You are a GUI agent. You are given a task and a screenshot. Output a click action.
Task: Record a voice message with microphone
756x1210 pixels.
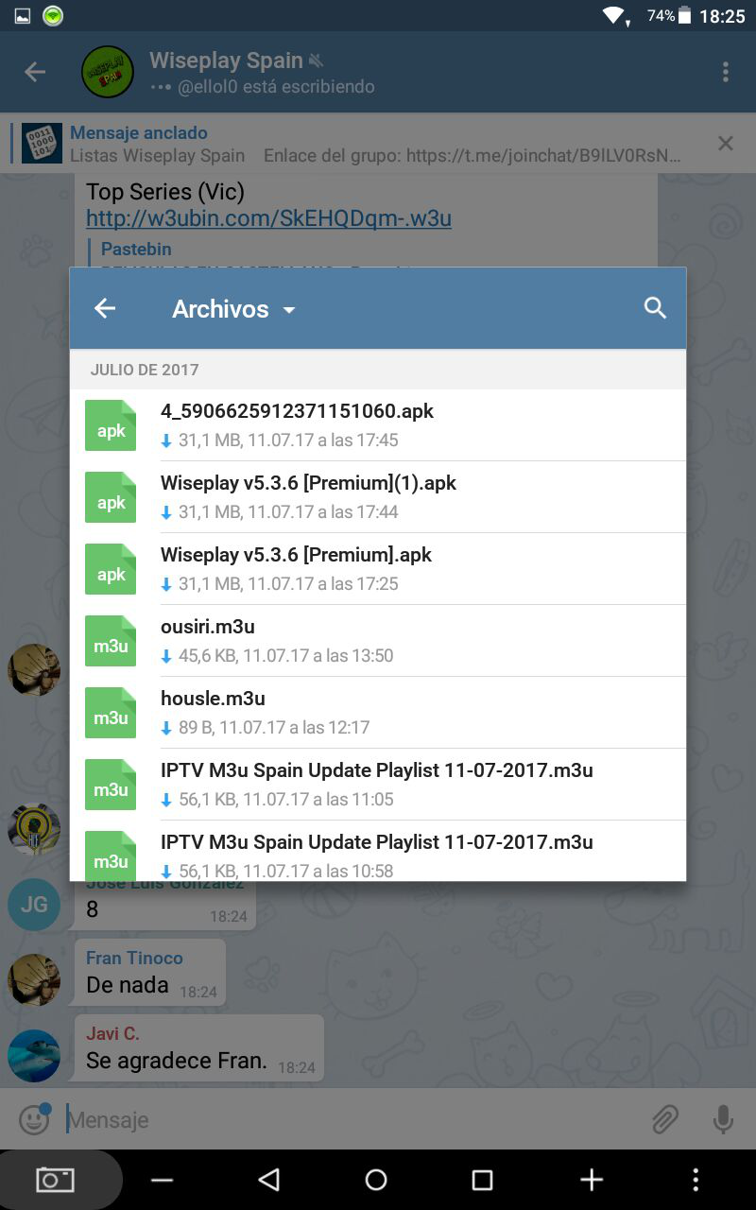[723, 1120]
